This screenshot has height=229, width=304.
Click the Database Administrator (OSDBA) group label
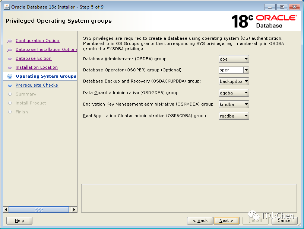coord(125,59)
